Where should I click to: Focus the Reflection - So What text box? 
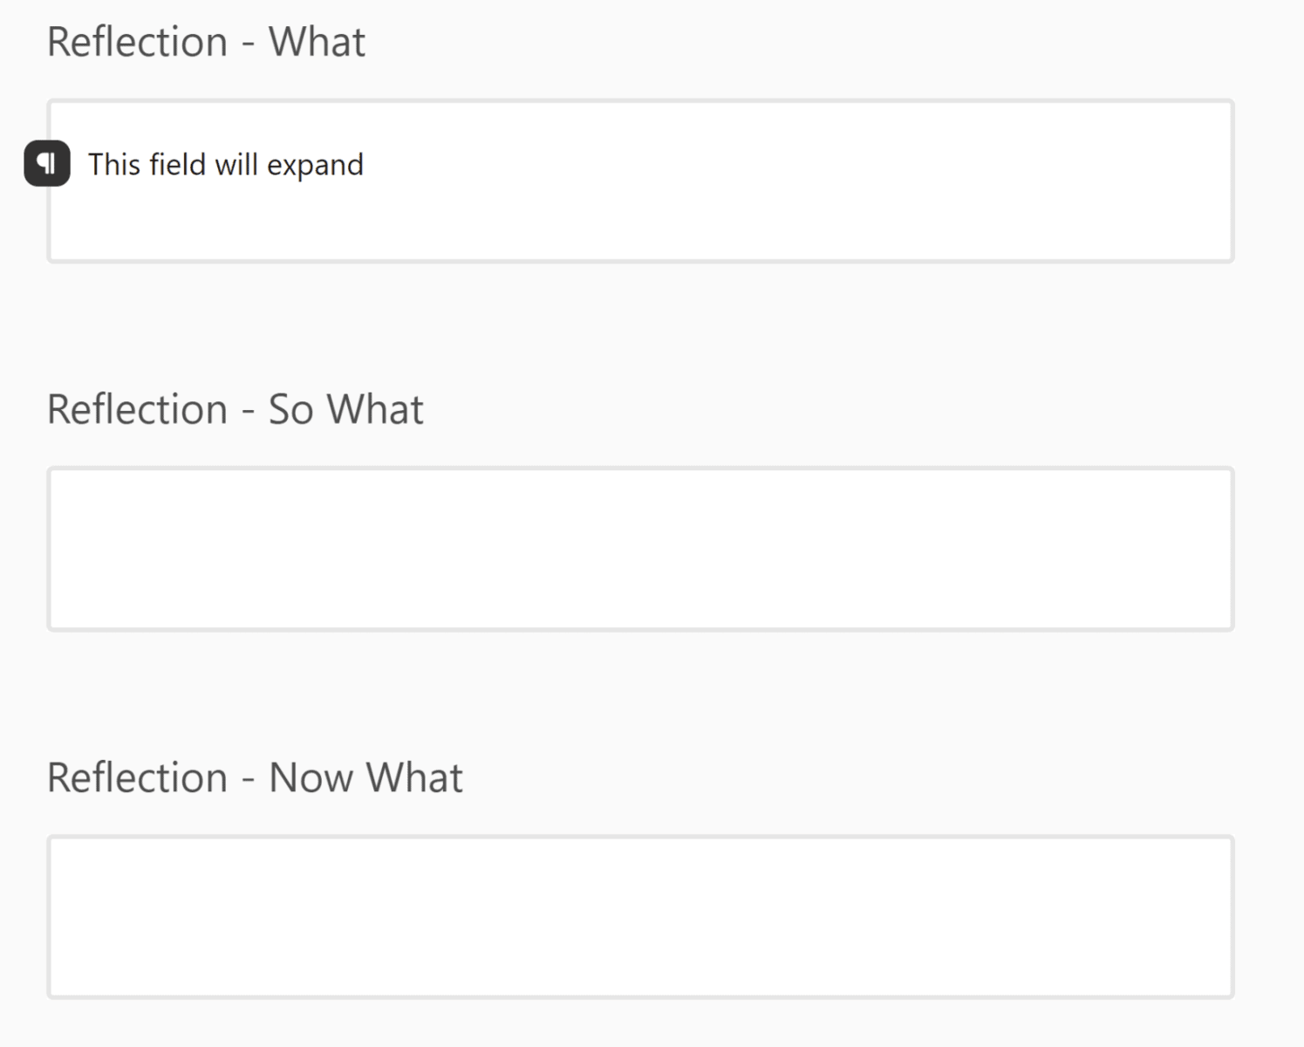(x=640, y=549)
